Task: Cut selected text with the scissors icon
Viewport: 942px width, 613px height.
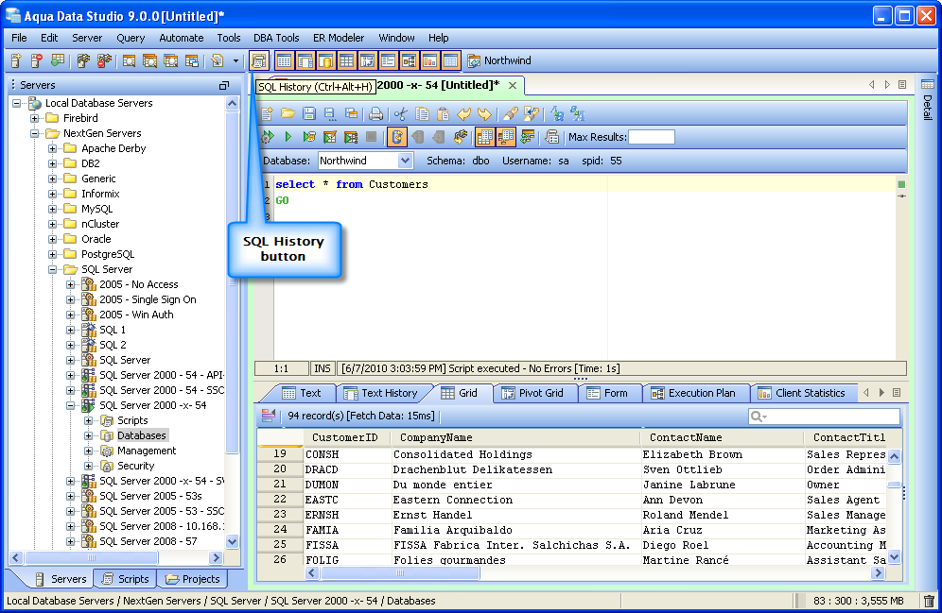Action: pyautogui.click(x=401, y=114)
